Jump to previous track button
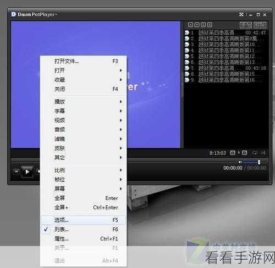The image size is (275, 268). tap(16, 171)
